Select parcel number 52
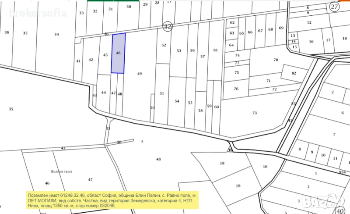The image size is (350, 214). pyautogui.click(x=164, y=45)
